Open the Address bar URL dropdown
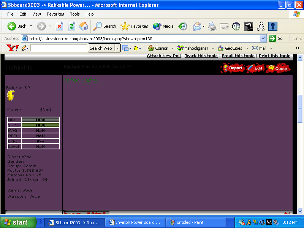The image size is (304, 228). pyautogui.click(x=263, y=38)
